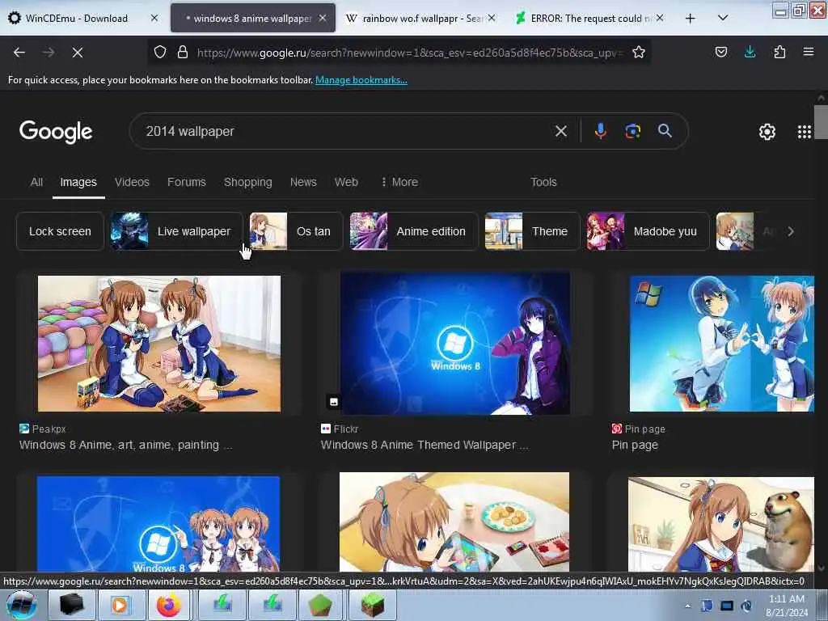Select the Shopping search category

[x=247, y=182]
